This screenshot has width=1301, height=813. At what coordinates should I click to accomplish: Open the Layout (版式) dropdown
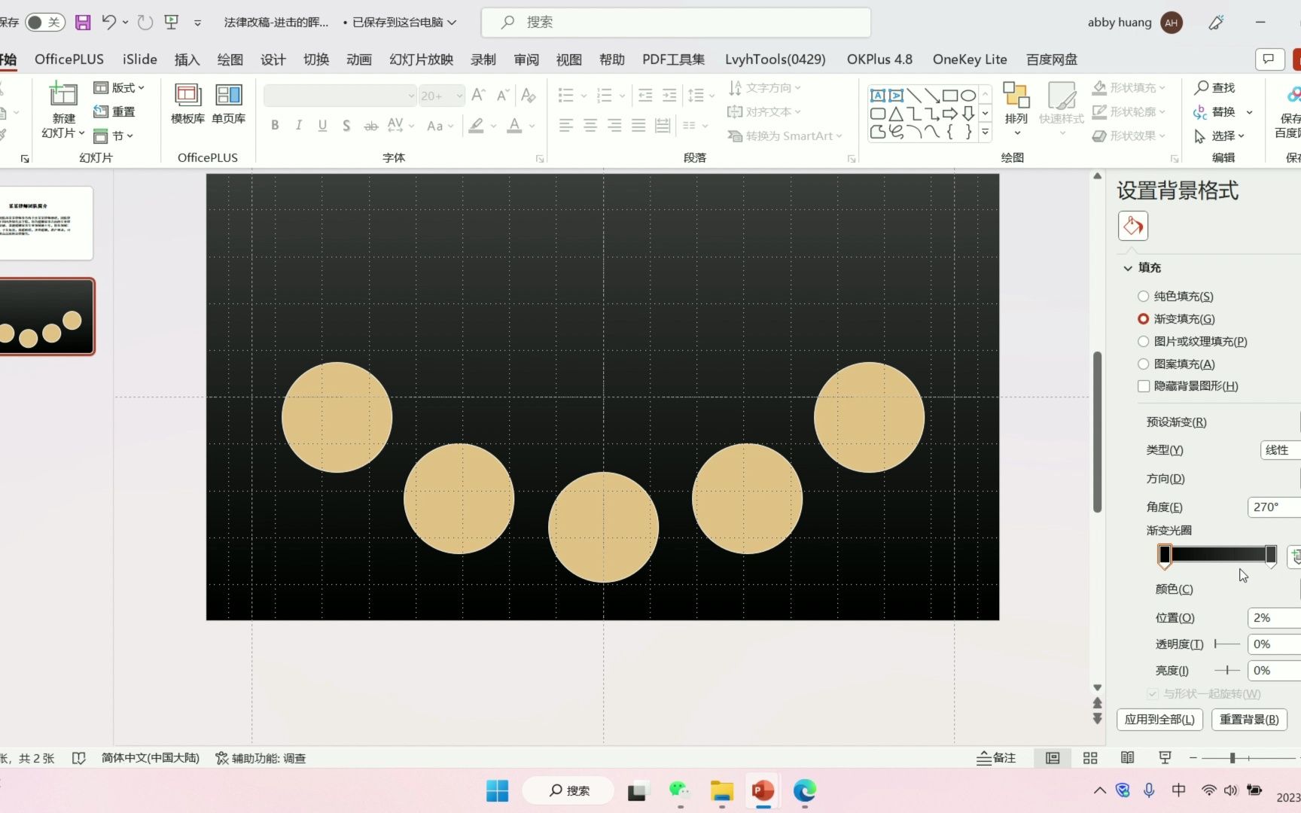[119, 88]
